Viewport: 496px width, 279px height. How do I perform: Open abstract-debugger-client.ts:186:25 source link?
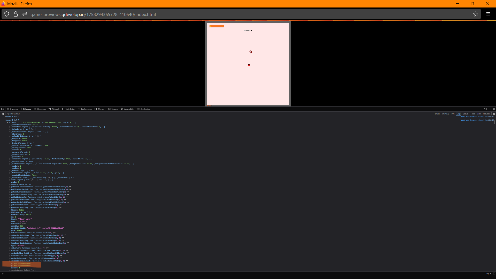click(477, 120)
